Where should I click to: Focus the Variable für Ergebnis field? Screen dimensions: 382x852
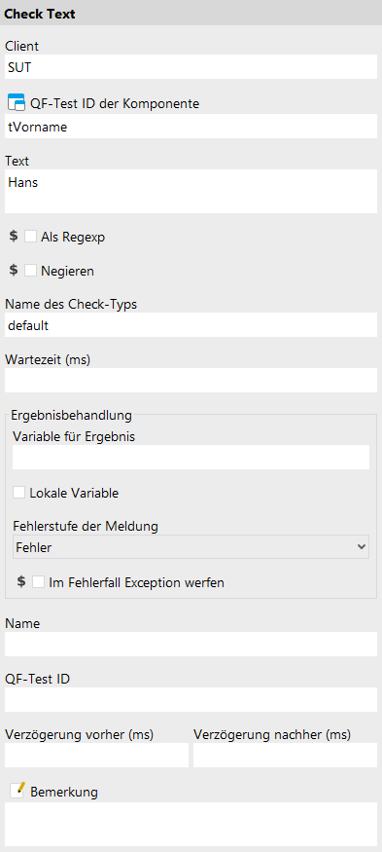(x=191, y=458)
